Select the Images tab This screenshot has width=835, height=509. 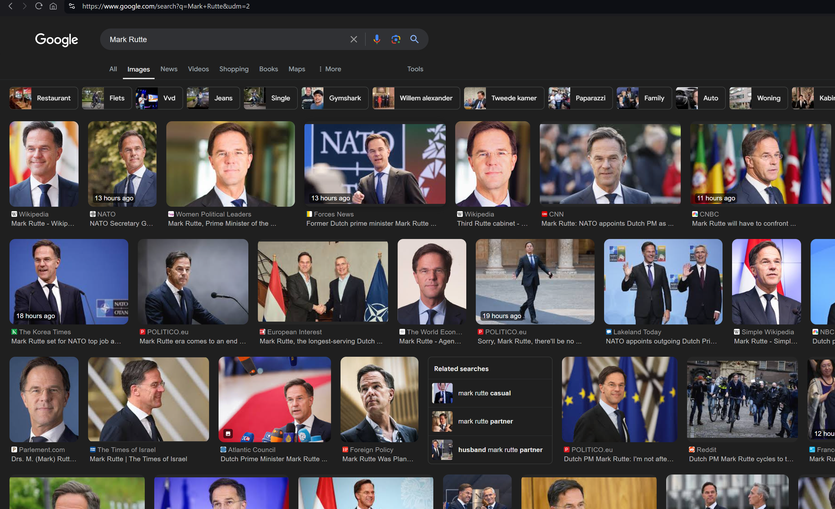pyautogui.click(x=139, y=69)
